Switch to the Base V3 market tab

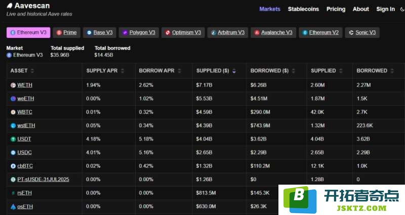click(100, 32)
